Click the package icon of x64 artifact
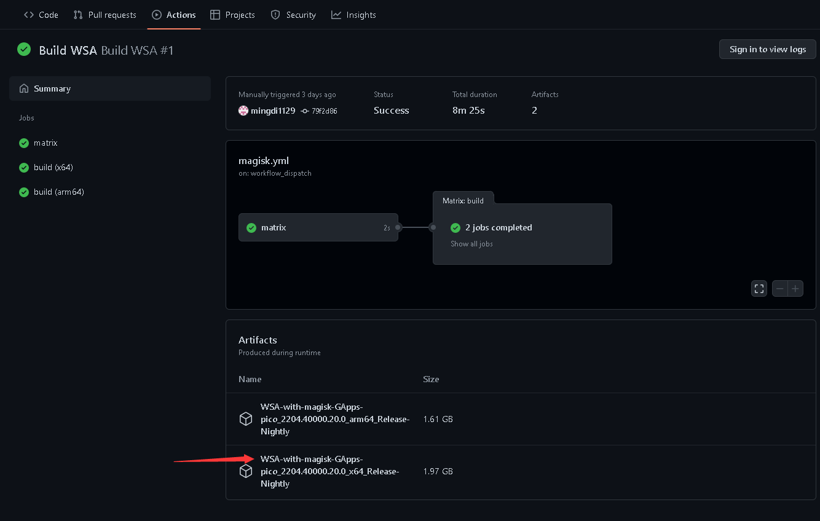Screen dimensions: 820x521 click(246, 471)
